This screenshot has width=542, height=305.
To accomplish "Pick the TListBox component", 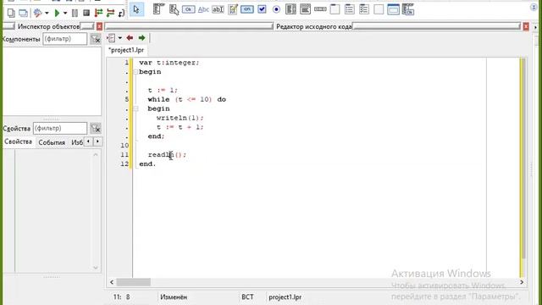I will pyautogui.click(x=290, y=9).
